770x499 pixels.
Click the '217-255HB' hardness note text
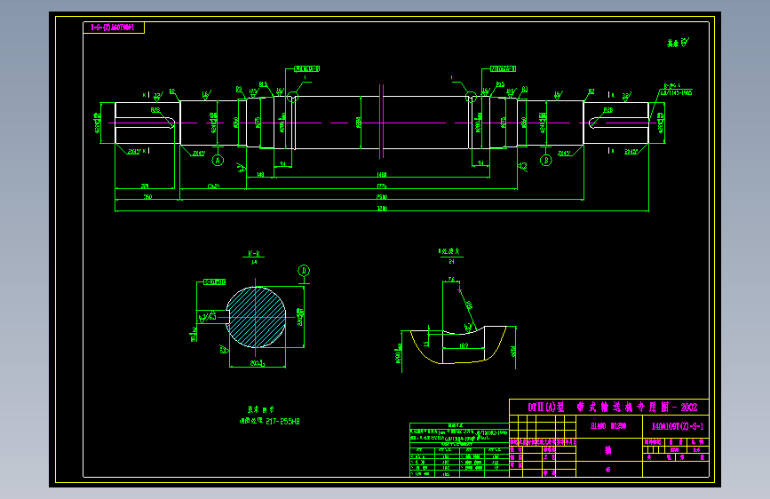[x=282, y=422]
